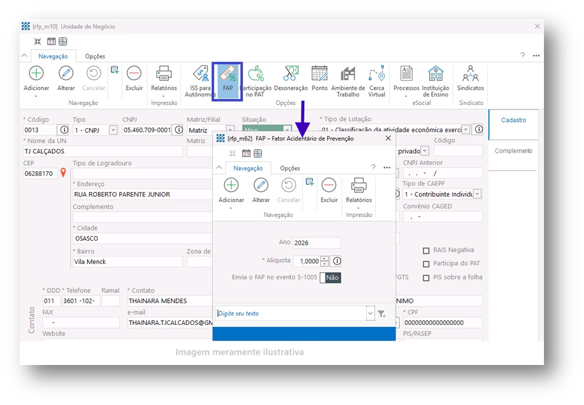Open the FAP option in the ribbon
Viewport: 584px width, 405px height.
(x=227, y=78)
